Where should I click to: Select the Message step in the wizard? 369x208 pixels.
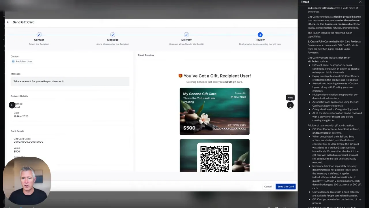pyautogui.click(x=112, y=40)
